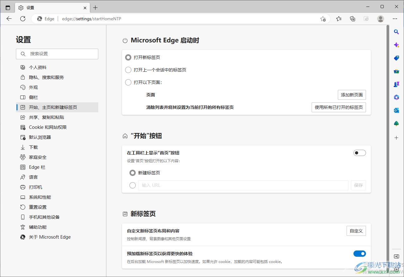Select 新建标签页 radio under 开始按钮
The image size is (404, 277).
tap(133, 173)
